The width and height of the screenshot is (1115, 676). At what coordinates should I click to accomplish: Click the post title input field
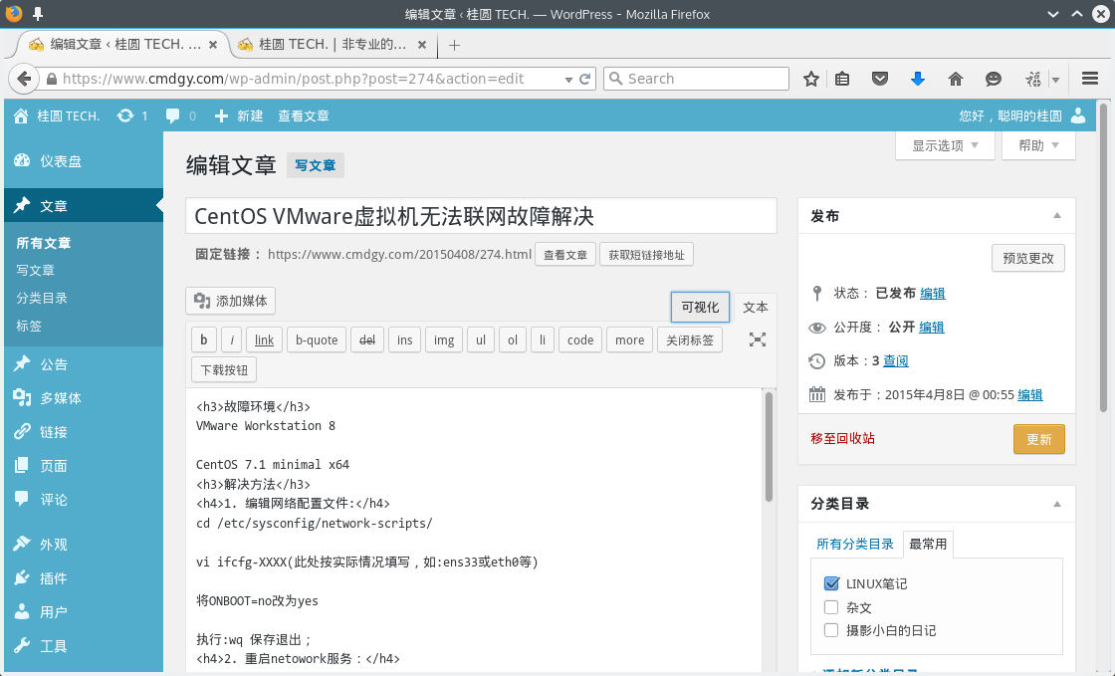tap(482, 216)
